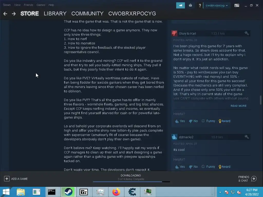This screenshot has height=197, width=263.
Task: Vote Yes on Glory to Karl review
Action: click(x=180, y=121)
